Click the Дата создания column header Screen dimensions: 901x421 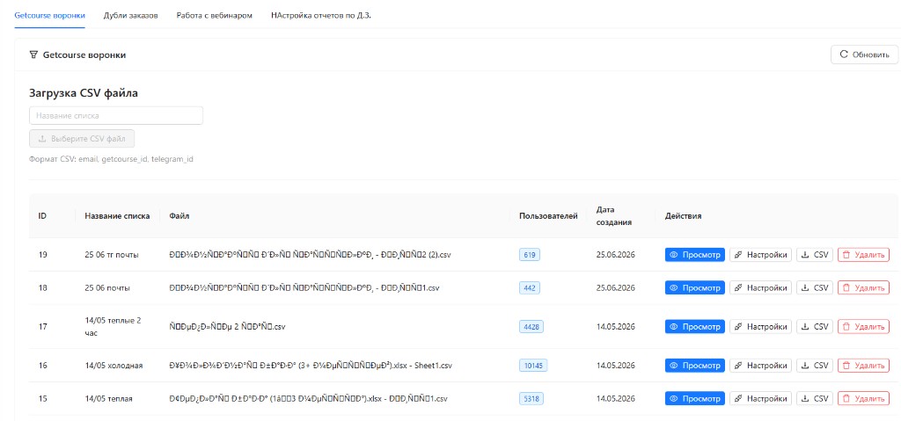click(614, 216)
